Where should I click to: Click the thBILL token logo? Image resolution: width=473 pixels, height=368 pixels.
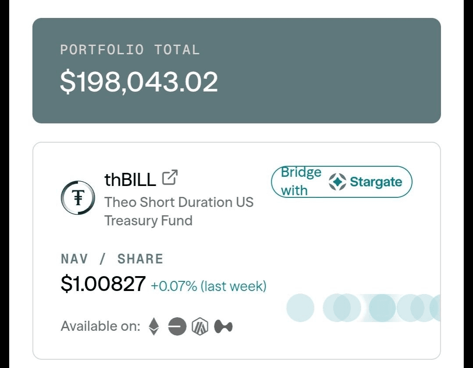click(78, 198)
